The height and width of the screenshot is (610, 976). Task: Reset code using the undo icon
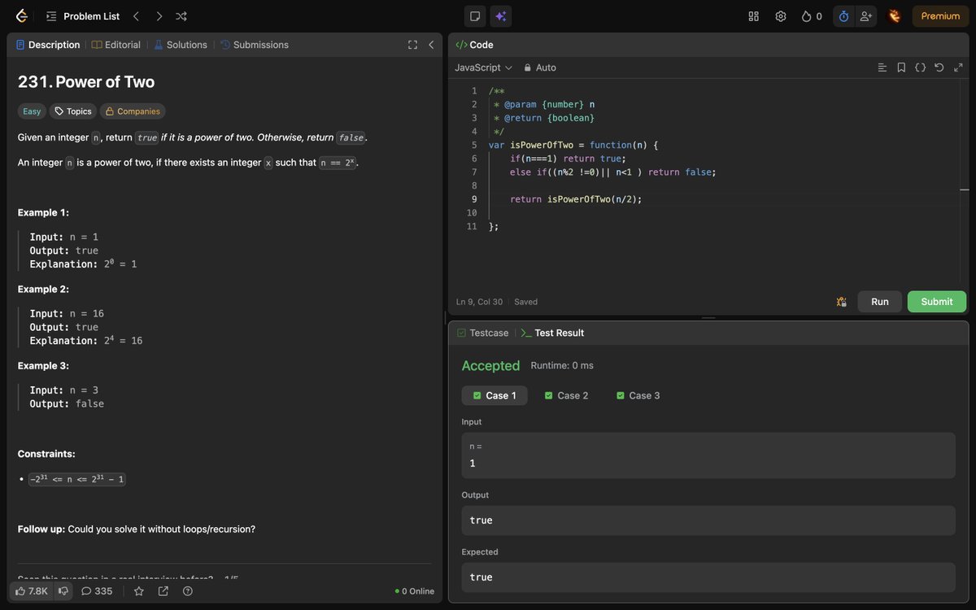939,67
